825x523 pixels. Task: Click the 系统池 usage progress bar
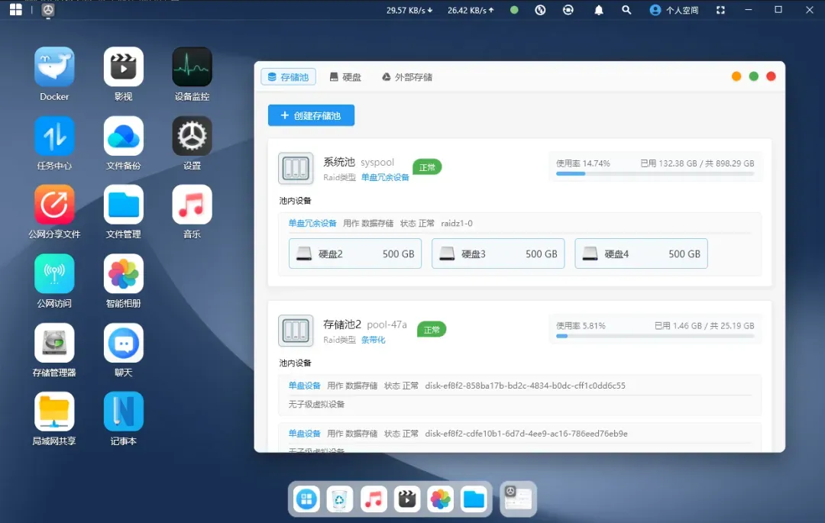[655, 174]
